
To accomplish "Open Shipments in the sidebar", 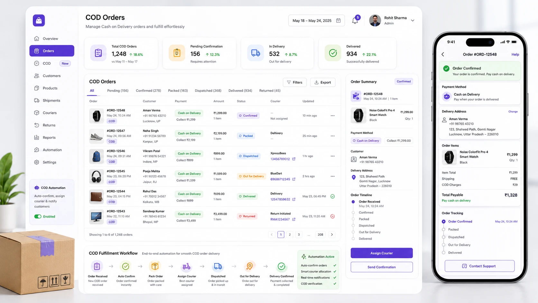I will pos(52,100).
